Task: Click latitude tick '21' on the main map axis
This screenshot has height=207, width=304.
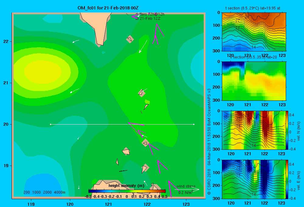Action: pyautogui.click(x=6, y=83)
